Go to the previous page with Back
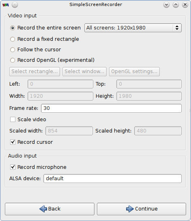Viewport: 191px width, 221px height. [49, 209]
